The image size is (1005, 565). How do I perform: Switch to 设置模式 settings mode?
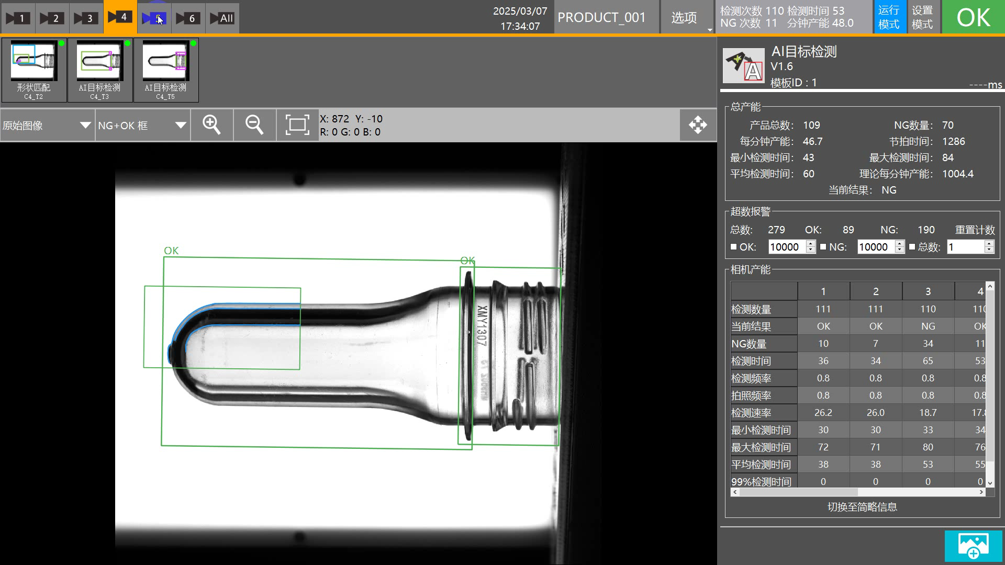(922, 17)
